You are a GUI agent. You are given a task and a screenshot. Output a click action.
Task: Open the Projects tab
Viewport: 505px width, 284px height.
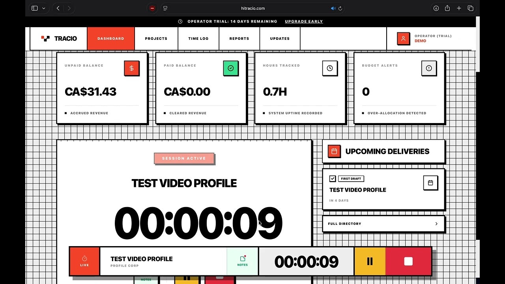point(156,39)
